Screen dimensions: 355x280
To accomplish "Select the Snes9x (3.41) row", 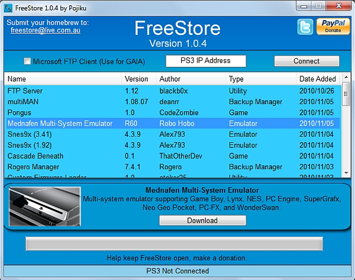I will point(173,134).
